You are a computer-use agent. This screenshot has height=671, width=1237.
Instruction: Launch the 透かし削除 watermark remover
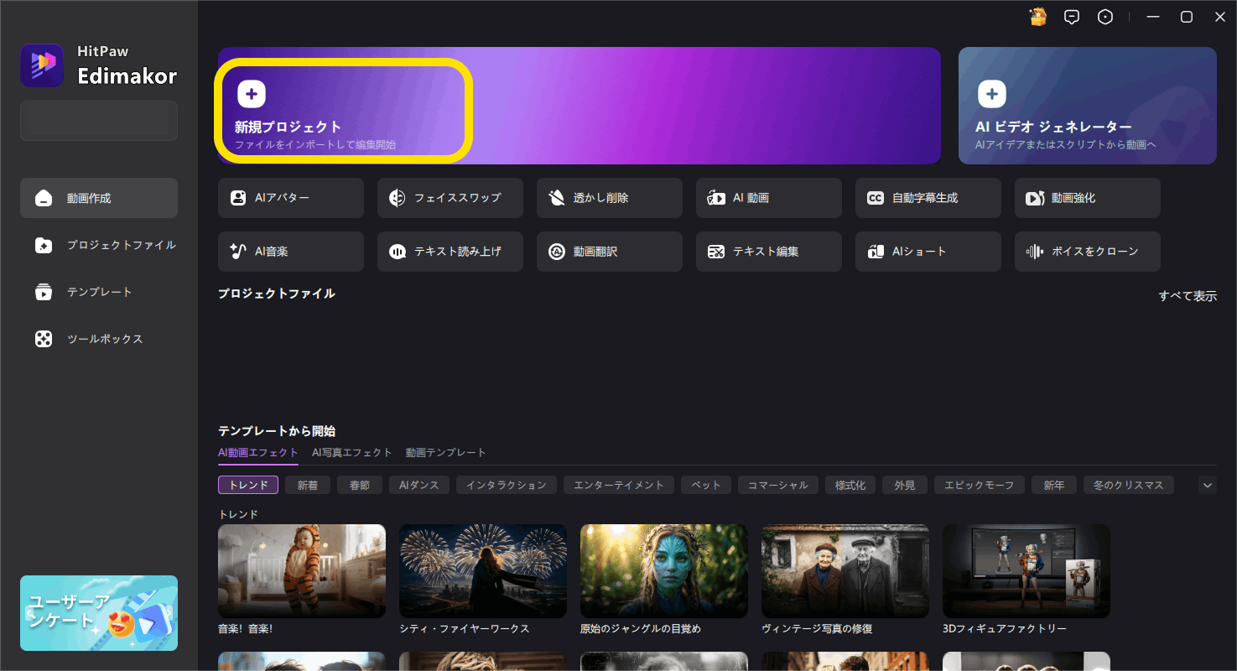609,197
